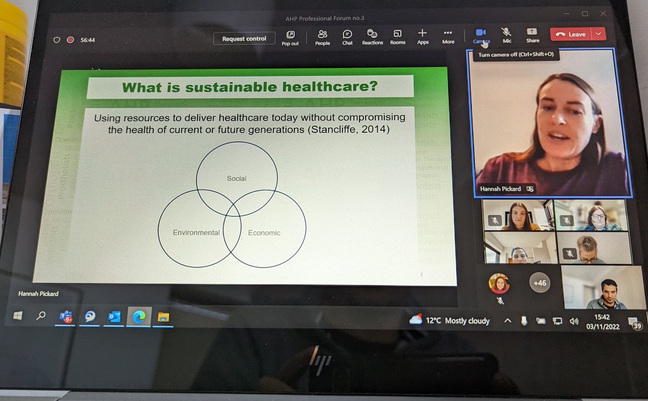Image resolution: width=648 pixels, height=401 pixels.
Task: Open the People panel
Action: point(322,37)
